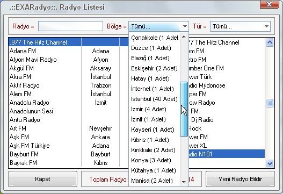Choose Manisa (2 Adet) region
Image resolution: width=283 pixels, height=194 pixels.
[x=155, y=181]
